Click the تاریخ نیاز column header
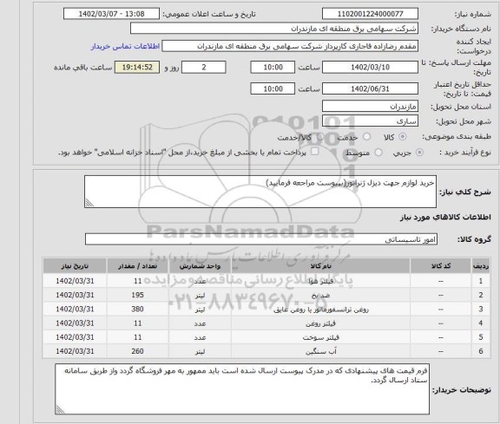The width and height of the screenshot is (500, 424). (x=75, y=266)
